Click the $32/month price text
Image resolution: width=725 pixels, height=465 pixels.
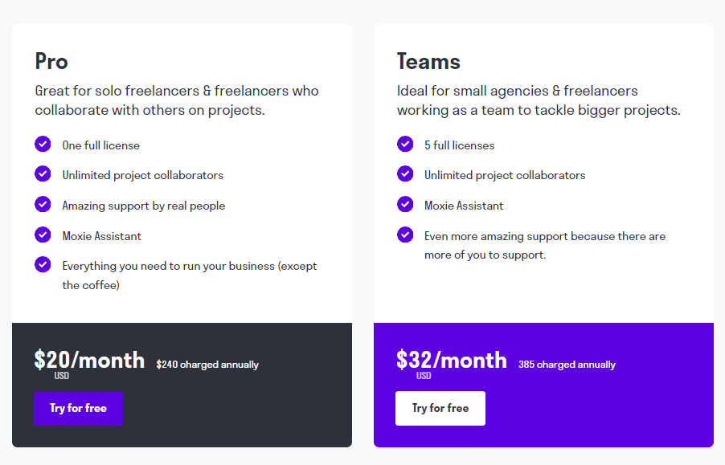tap(451, 360)
